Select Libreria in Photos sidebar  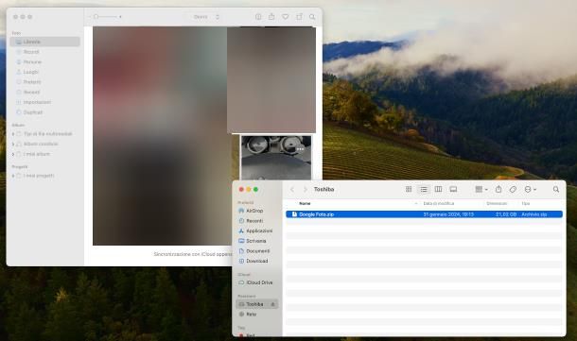click(44, 42)
